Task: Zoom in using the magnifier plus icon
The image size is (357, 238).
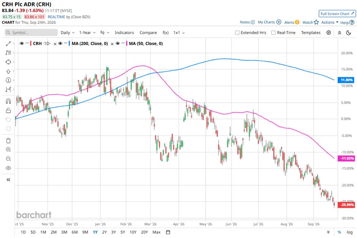Action: [8, 150]
